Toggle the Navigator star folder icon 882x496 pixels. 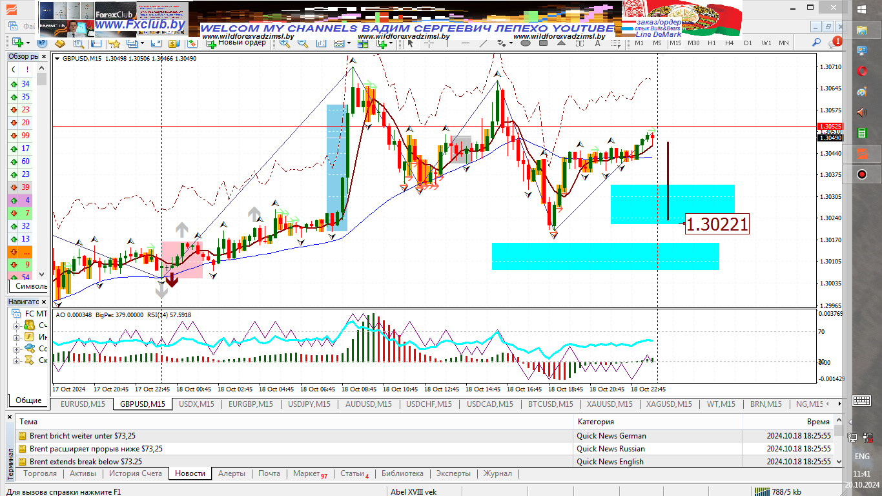tap(114, 43)
